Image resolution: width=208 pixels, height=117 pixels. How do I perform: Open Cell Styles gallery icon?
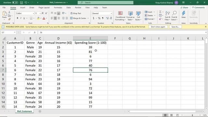pyautogui.click(x=138, y=14)
